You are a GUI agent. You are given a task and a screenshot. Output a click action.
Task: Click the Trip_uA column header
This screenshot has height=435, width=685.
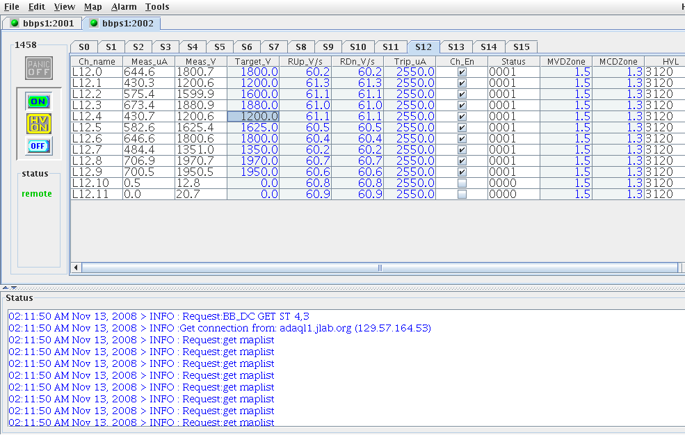coord(410,62)
